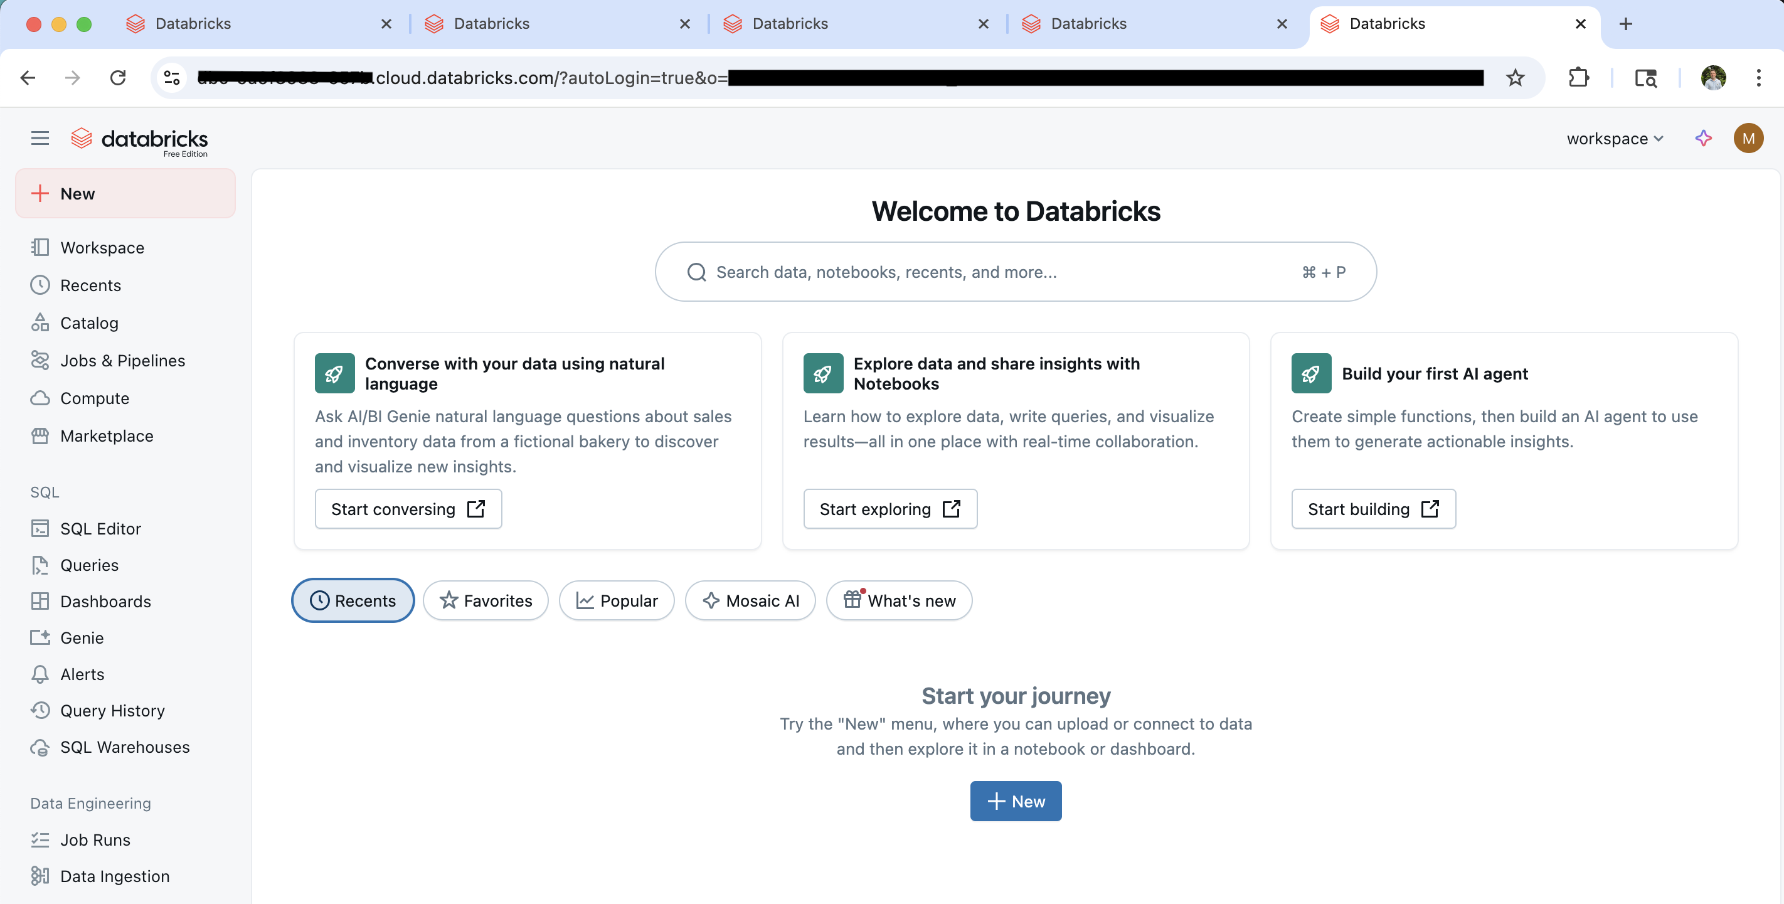Click the Job Runs icon
1784x904 pixels.
click(x=40, y=839)
